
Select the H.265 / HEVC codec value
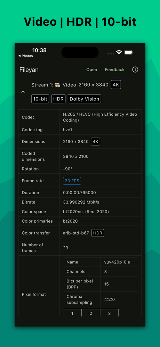[x=100, y=117]
